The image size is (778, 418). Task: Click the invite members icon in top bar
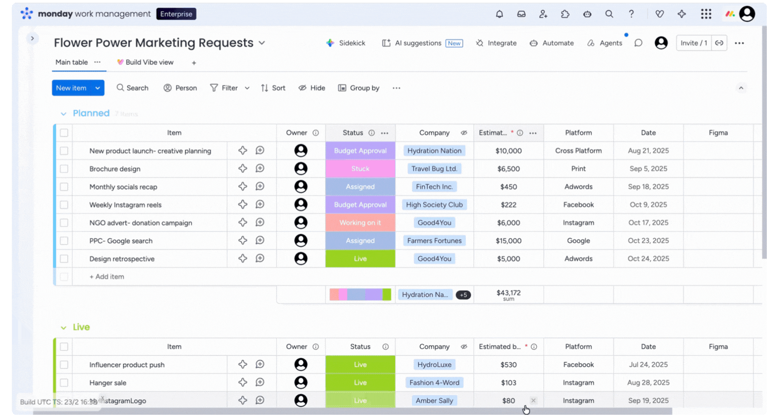(x=543, y=14)
